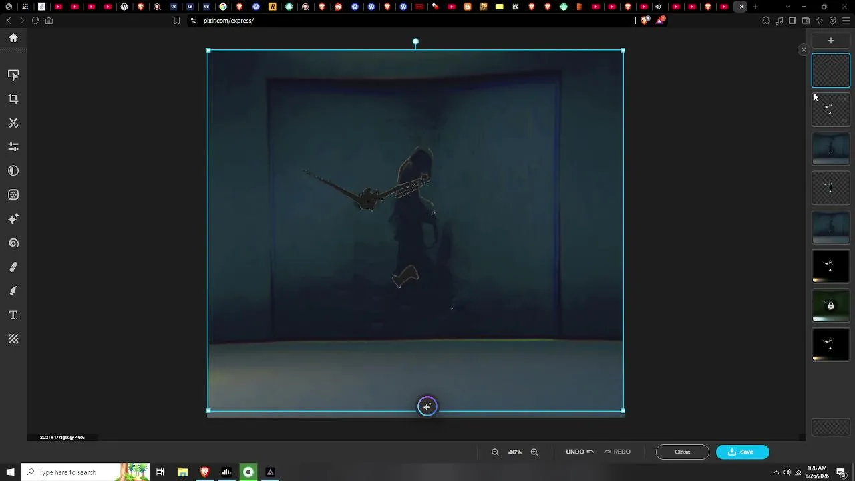
Task: Zoom in with the plus magnifier
Action: point(534,452)
